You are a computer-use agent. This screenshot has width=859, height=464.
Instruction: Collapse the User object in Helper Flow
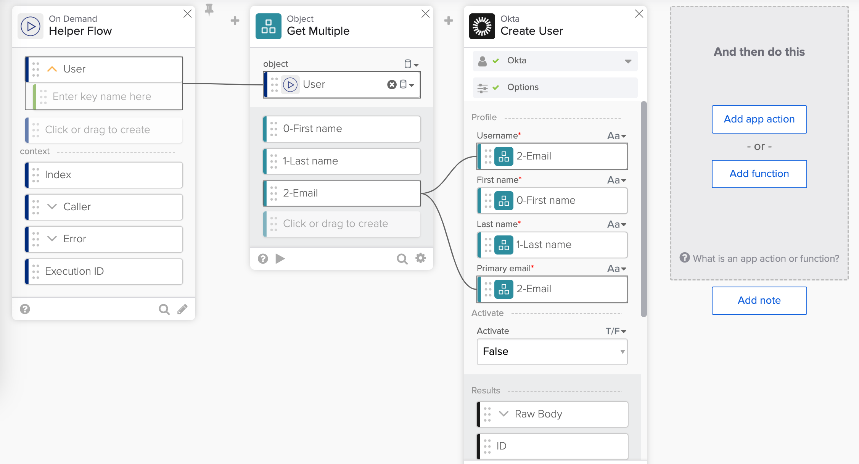click(52, 69)
